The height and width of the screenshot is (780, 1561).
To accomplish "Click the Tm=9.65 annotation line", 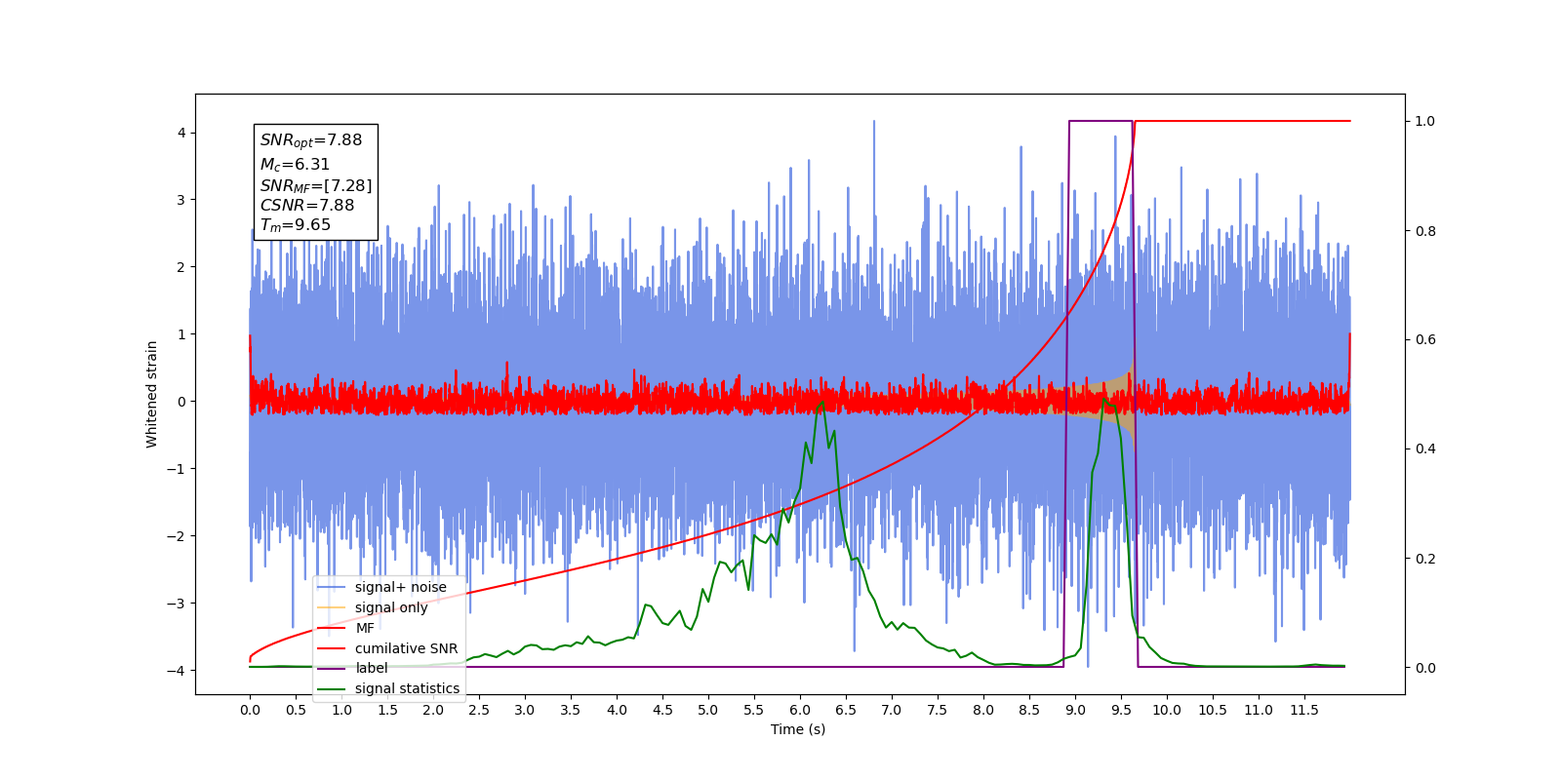I will point(296,225).
